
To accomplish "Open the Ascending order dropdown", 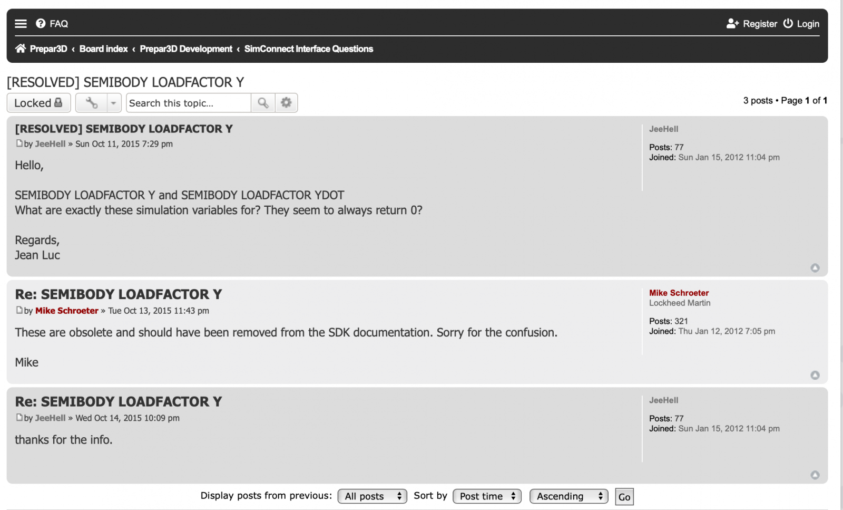I will (x=569, y=496).
